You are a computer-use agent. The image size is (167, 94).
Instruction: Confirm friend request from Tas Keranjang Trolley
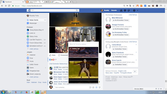[x=121, y=35]
